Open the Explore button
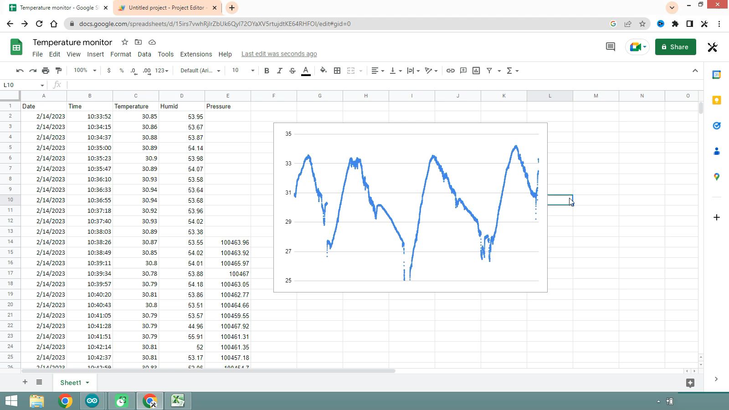729x410 pixels. pos(690,383)
